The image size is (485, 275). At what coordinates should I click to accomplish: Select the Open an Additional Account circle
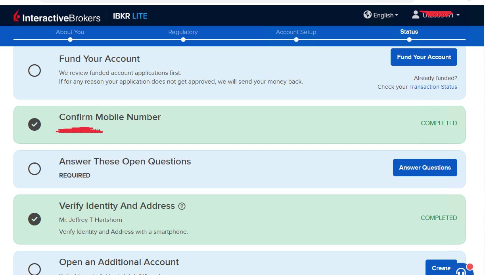[x=35, y=269]
